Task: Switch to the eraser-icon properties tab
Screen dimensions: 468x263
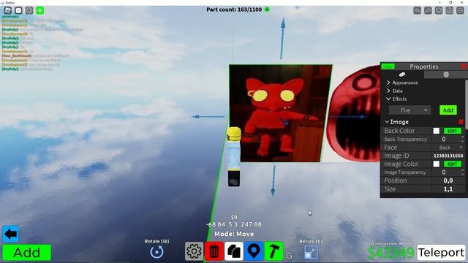Action: 402,75
